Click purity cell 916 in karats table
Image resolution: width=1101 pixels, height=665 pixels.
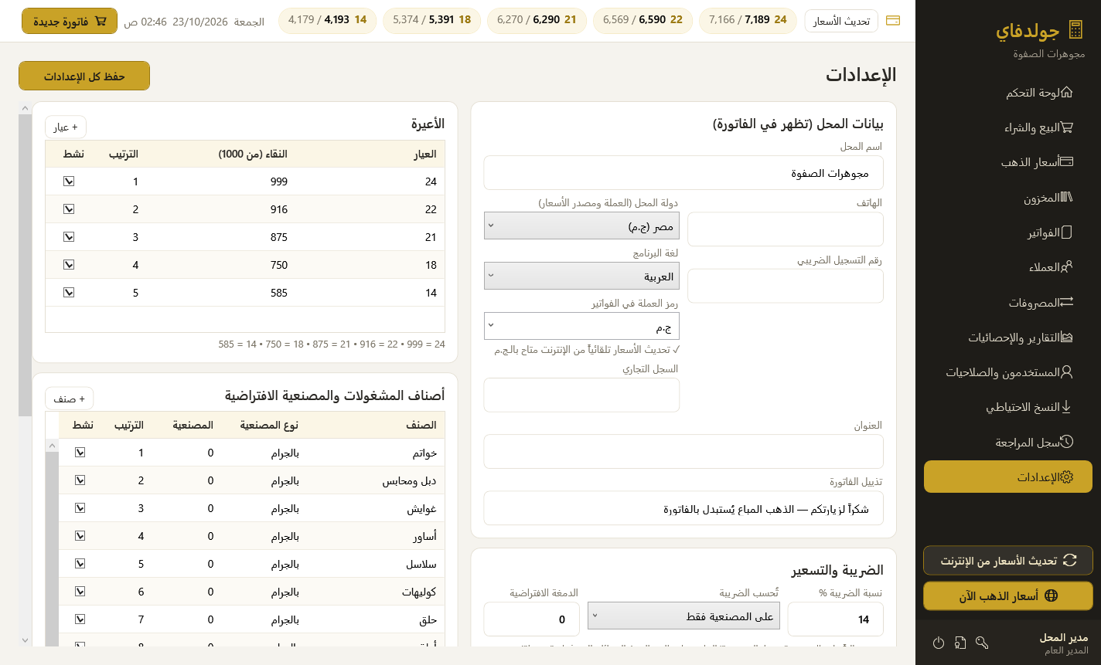pyautogui.click(x=279, y=209)
